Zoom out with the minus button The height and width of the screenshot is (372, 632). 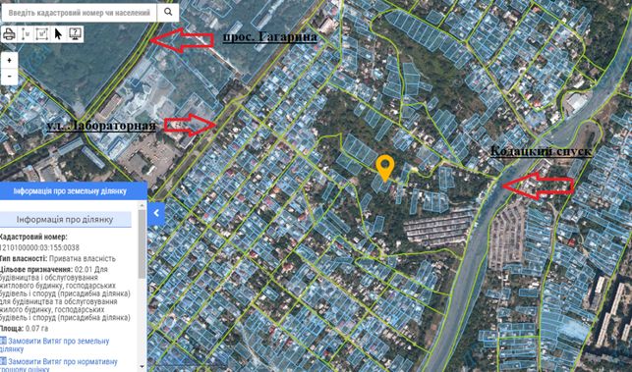pos(9,77)
